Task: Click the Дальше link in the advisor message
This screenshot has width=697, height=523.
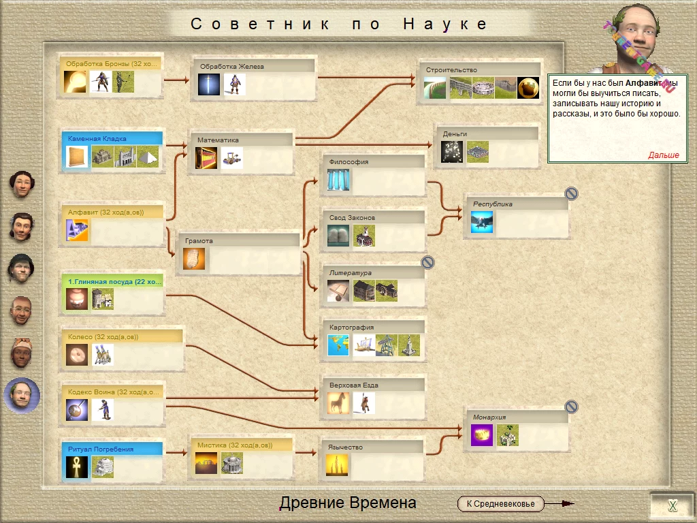Action: tap(664, 155)
